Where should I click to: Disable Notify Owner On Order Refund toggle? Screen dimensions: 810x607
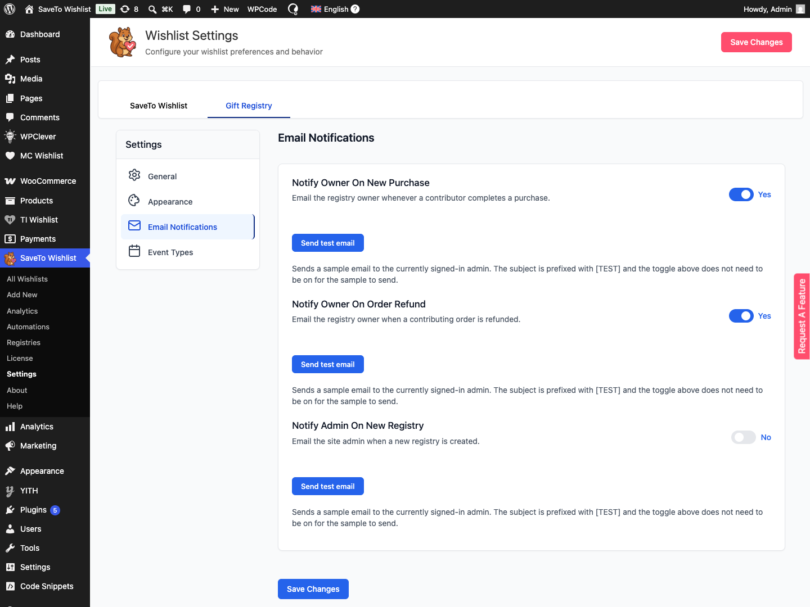point(741,316)
